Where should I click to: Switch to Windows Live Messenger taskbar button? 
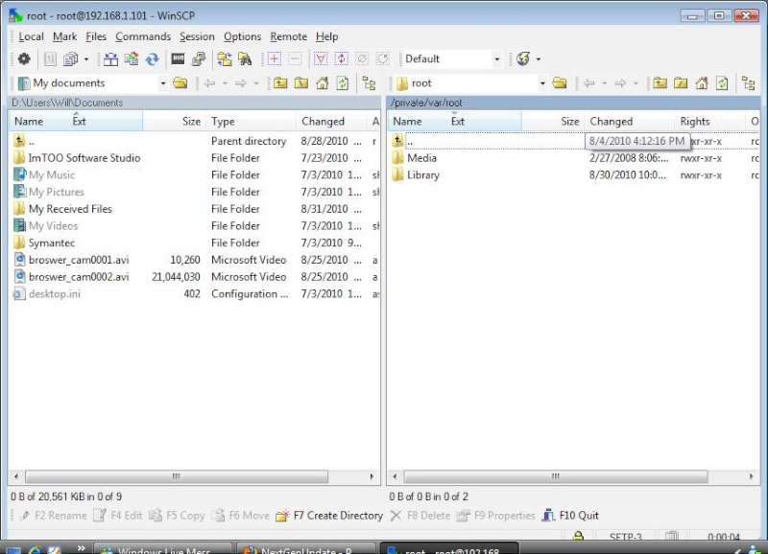click(163, 548)
